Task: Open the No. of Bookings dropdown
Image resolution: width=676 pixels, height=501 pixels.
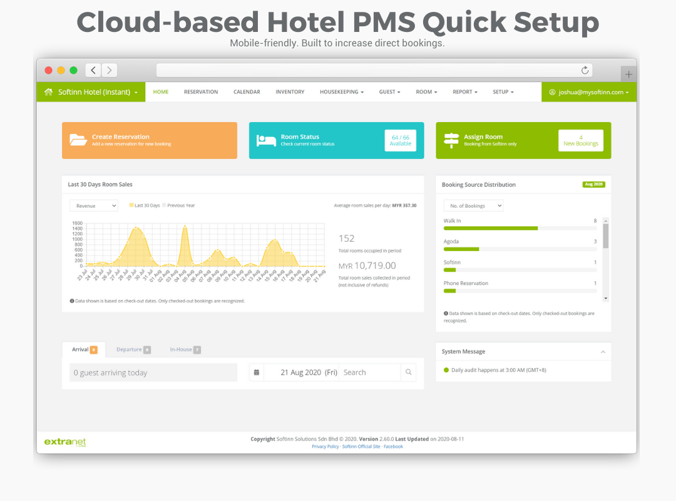Action: pos(473,206)
